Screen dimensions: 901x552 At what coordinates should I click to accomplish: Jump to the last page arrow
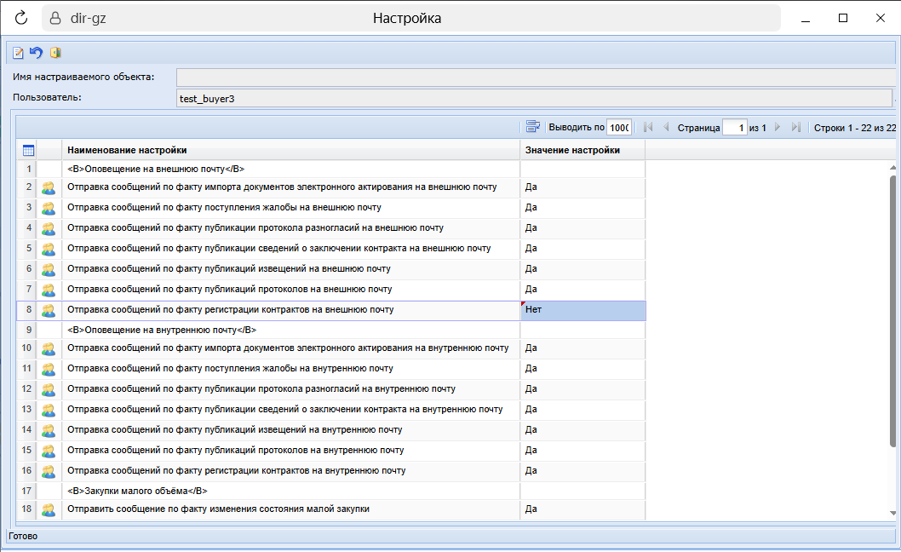[795, 127]
